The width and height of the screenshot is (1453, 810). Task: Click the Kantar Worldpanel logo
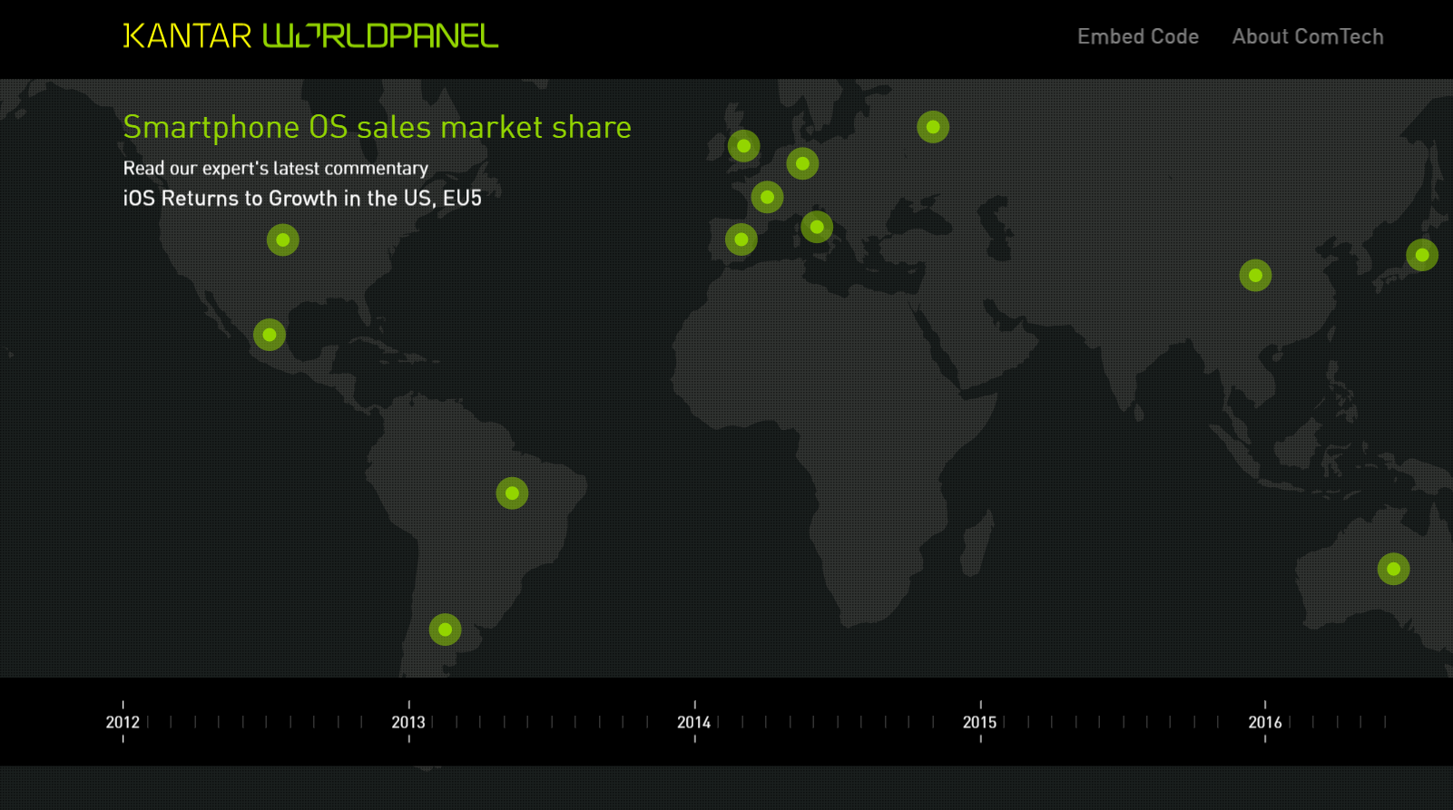(x=310, y=36)
